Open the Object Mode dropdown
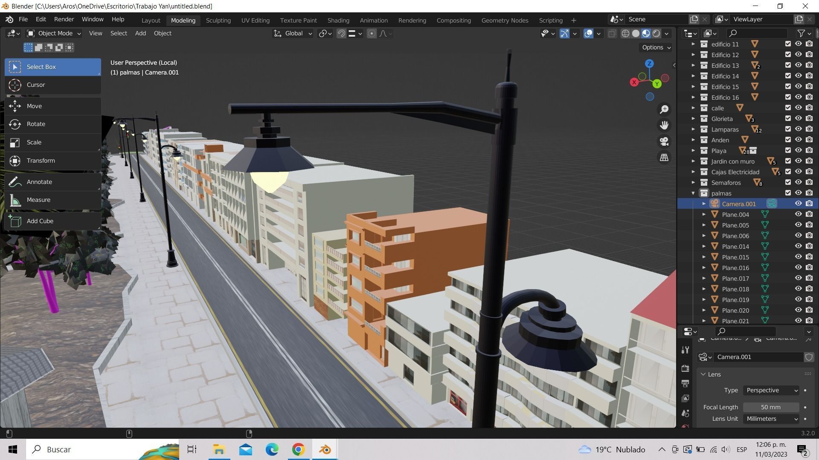 (x=54, y=33)
